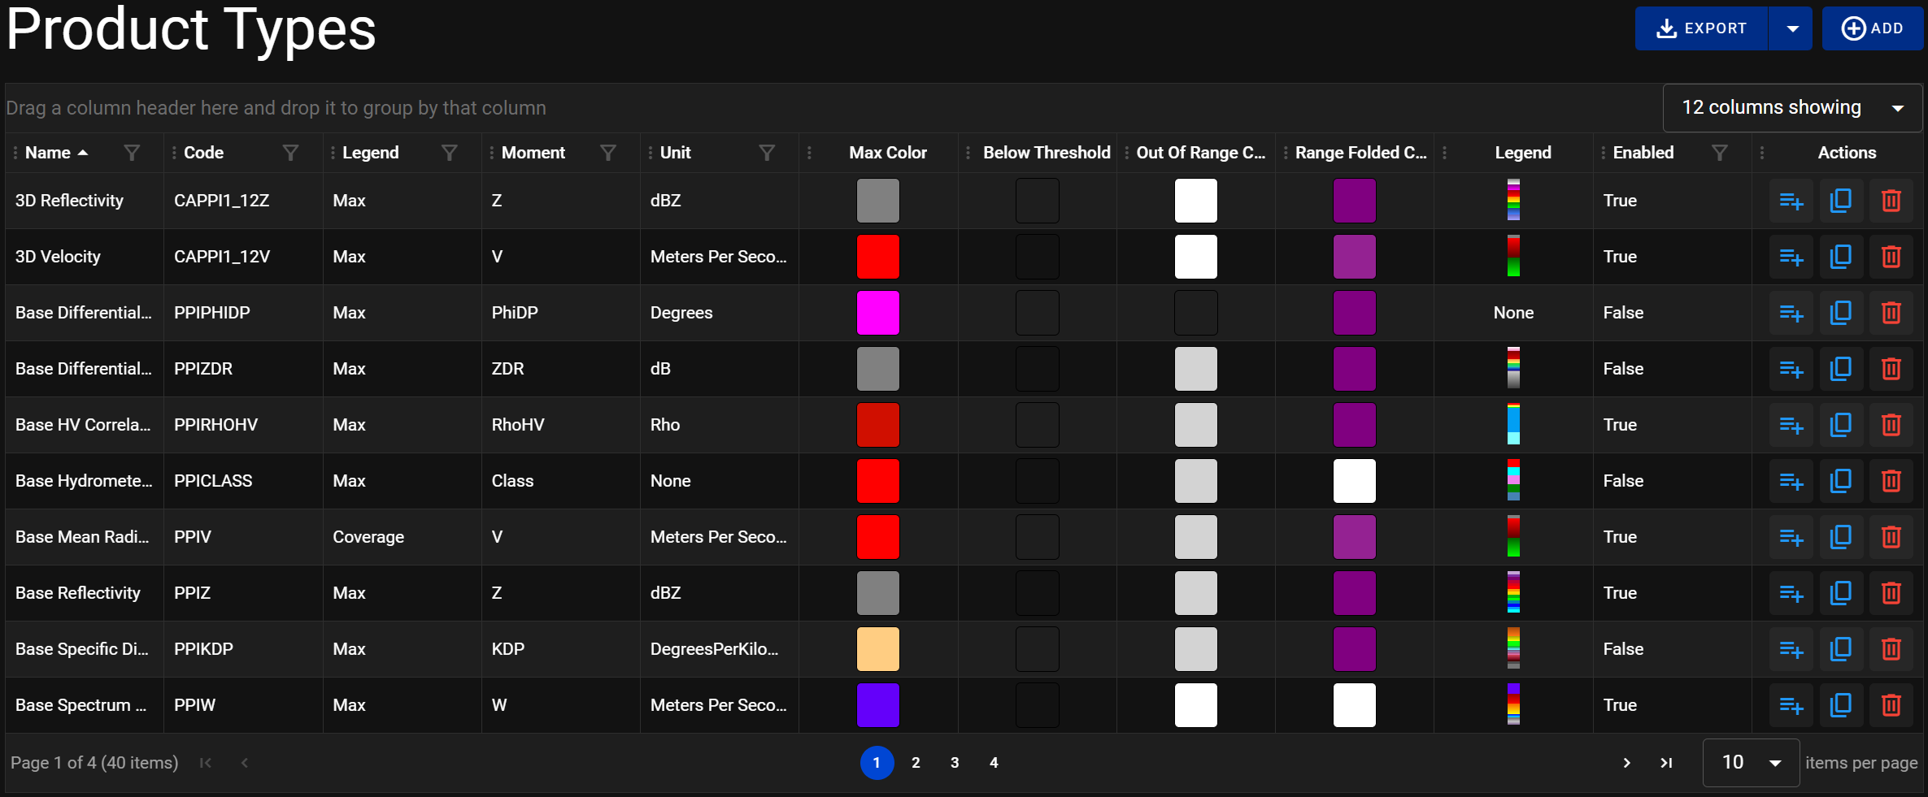Click the add-row icon for 3D Velocity
Image resolution: width=1928 pixels, height=797 pixels.
1791,257
